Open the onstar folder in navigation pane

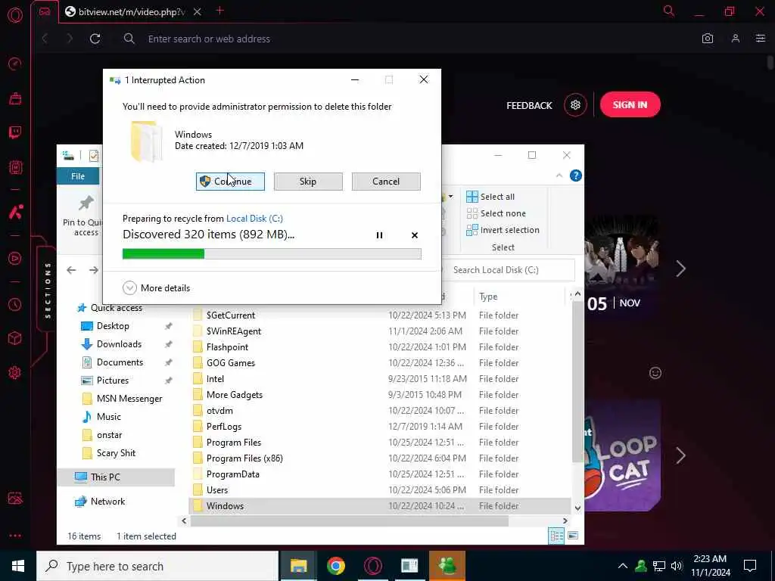coord(109,435)
